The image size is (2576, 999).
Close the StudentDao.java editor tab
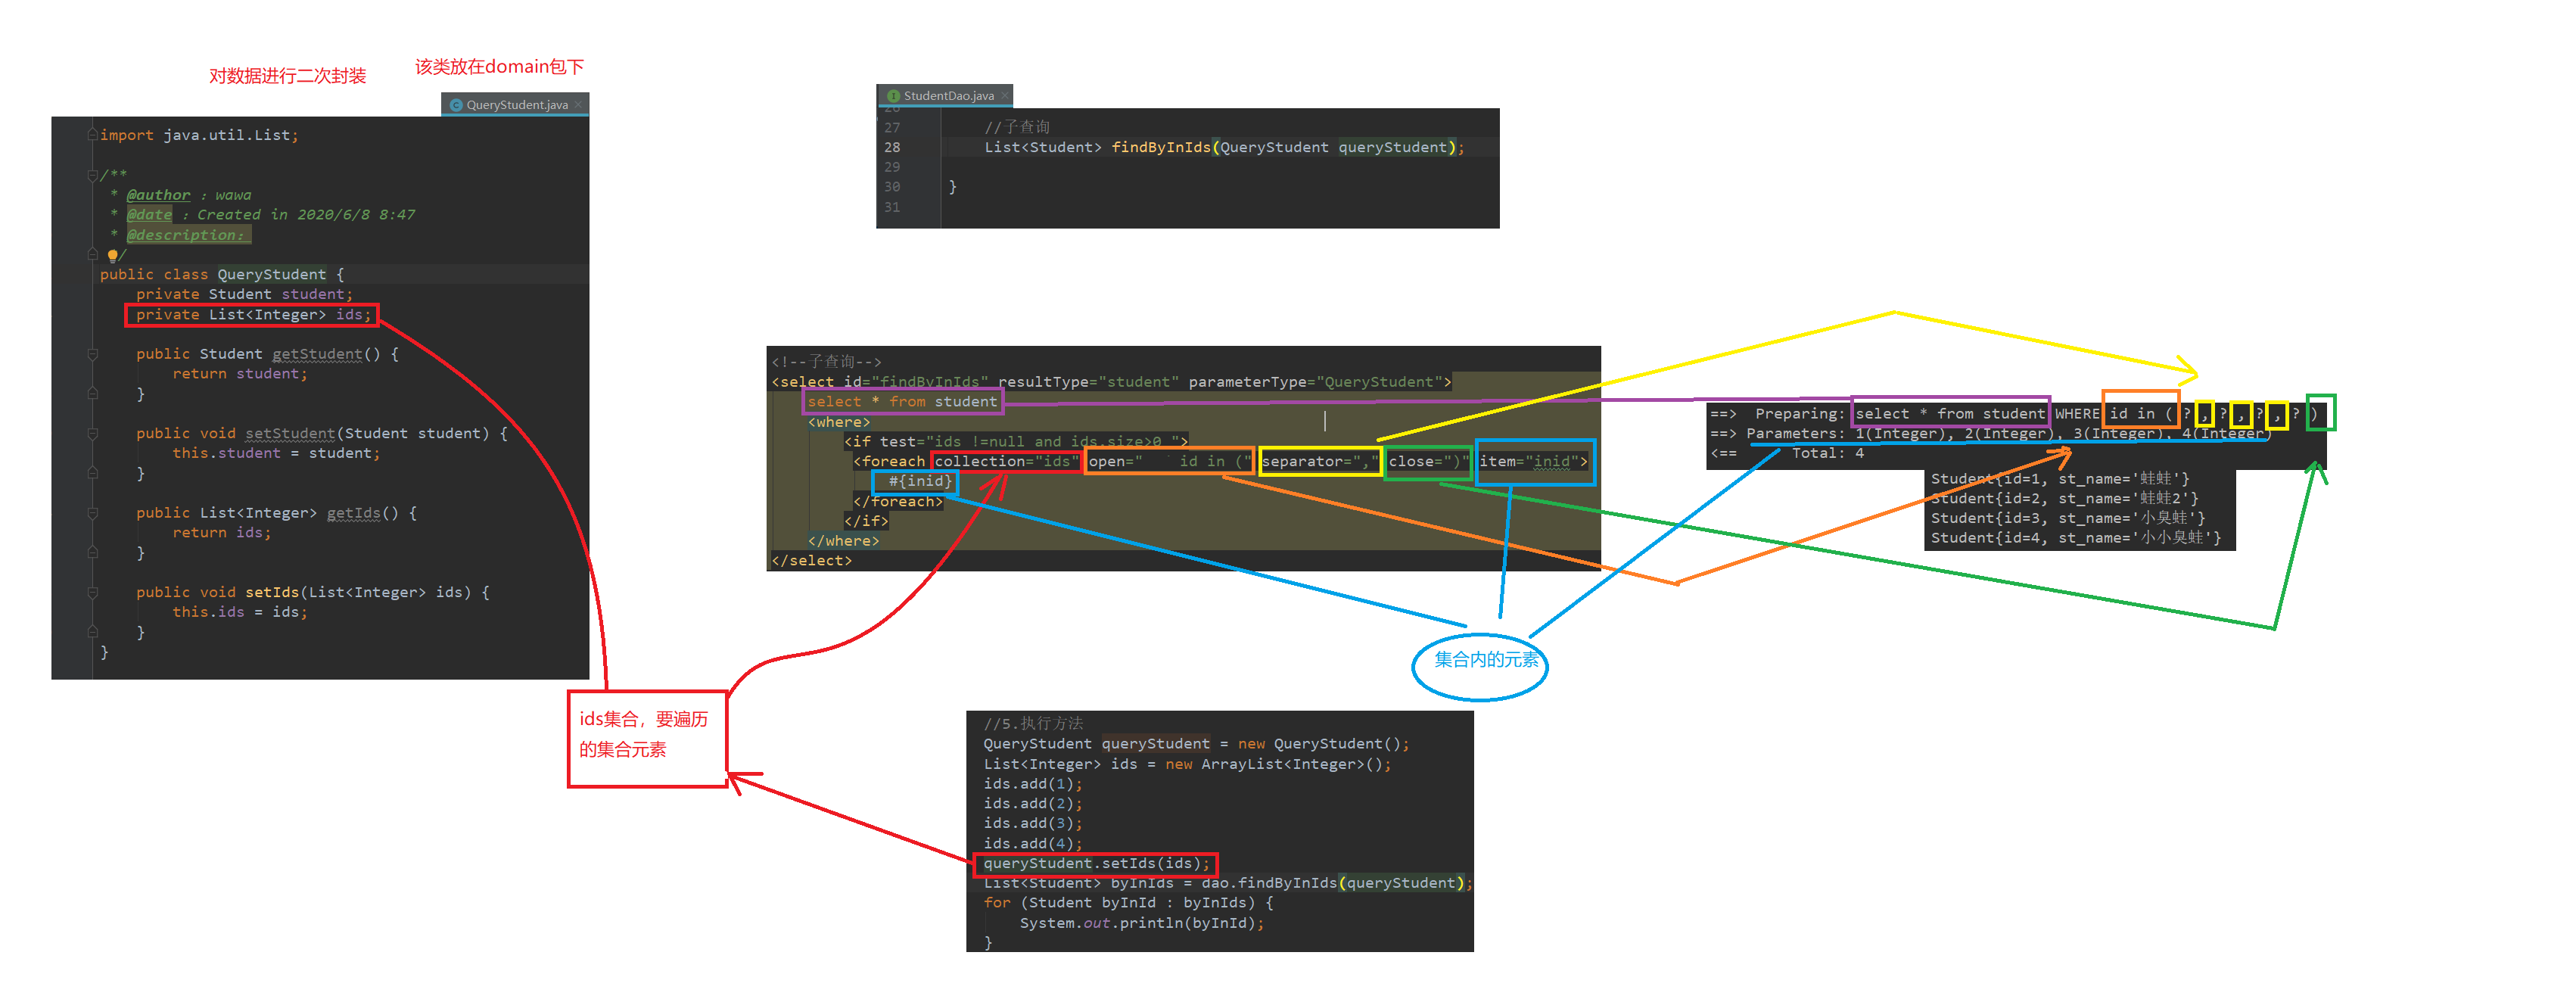pos(1004,96)
